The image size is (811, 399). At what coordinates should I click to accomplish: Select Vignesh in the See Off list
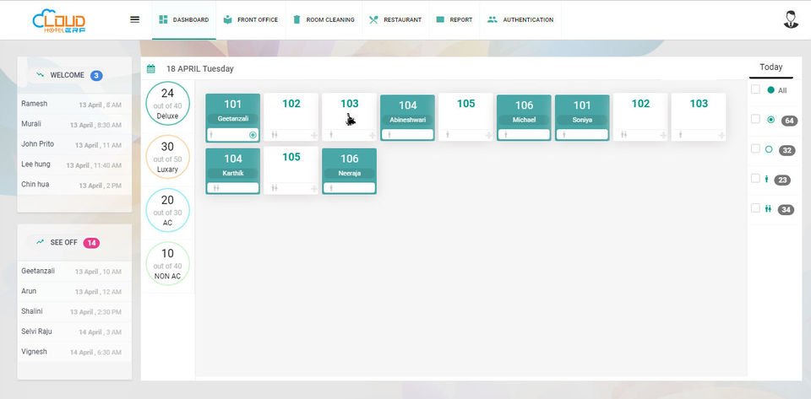pos(74,352)
